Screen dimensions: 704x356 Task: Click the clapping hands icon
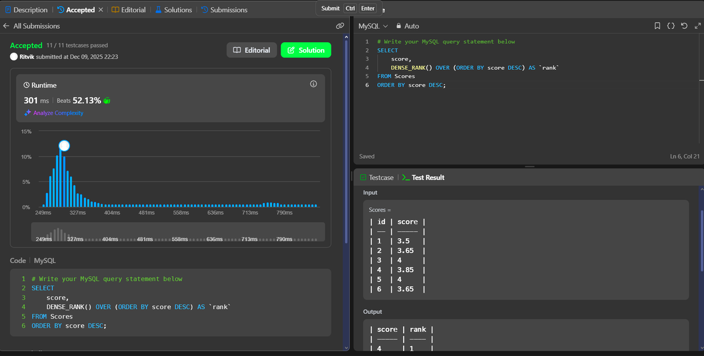coord(107,101)
